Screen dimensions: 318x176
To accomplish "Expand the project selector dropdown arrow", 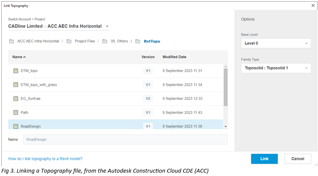I will click(x=107, y=27).
